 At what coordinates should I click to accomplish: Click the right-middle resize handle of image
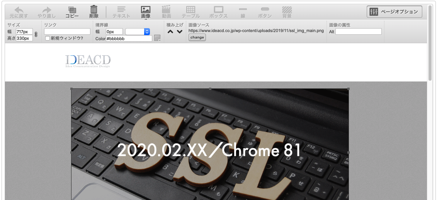[349, 153]
